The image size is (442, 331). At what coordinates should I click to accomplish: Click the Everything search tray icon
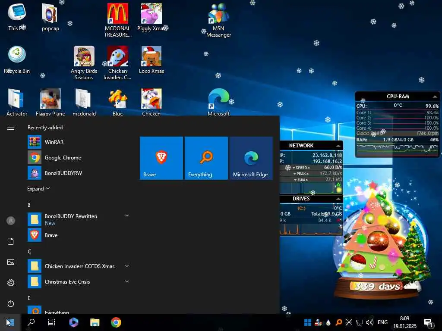coord(339,322)
